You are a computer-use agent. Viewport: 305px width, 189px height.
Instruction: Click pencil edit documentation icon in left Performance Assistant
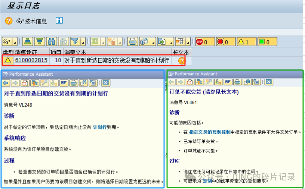44,83
